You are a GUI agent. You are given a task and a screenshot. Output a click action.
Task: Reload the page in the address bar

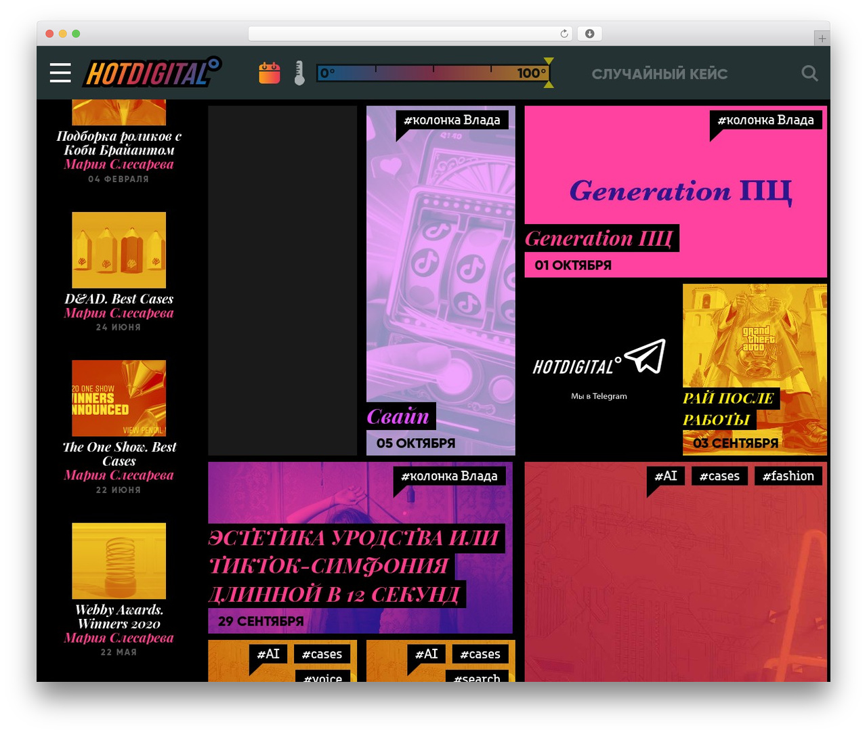(x=564, y=34)
